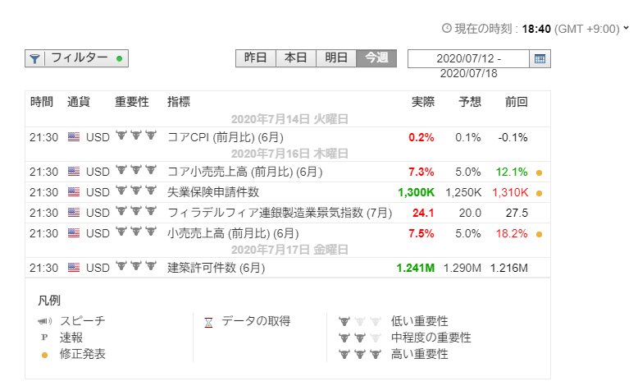Select the 明日 tab
The height and width of the screenshot is (386, 638).
point(335,58)
